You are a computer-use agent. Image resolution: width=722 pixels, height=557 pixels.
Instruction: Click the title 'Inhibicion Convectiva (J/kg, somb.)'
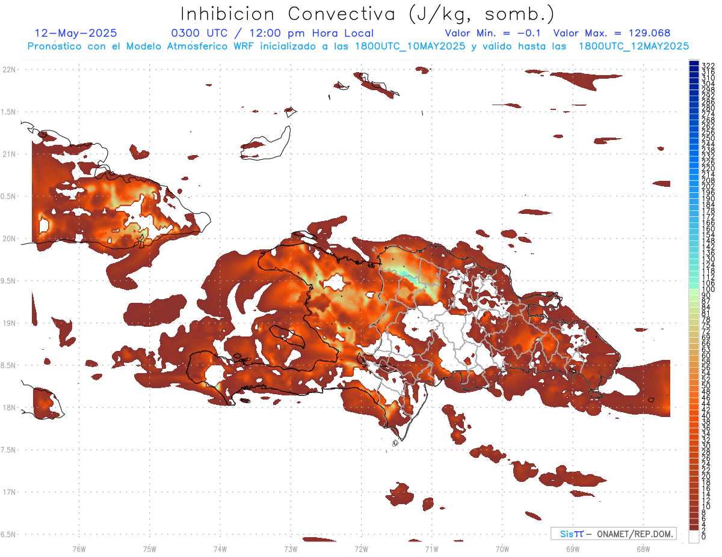tap(368, 14)
